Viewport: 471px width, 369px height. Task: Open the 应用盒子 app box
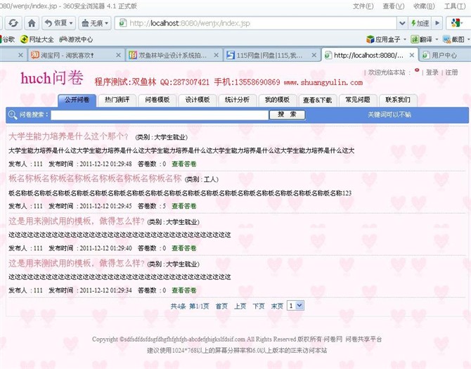pyautogui.click(x=384, y=39)
